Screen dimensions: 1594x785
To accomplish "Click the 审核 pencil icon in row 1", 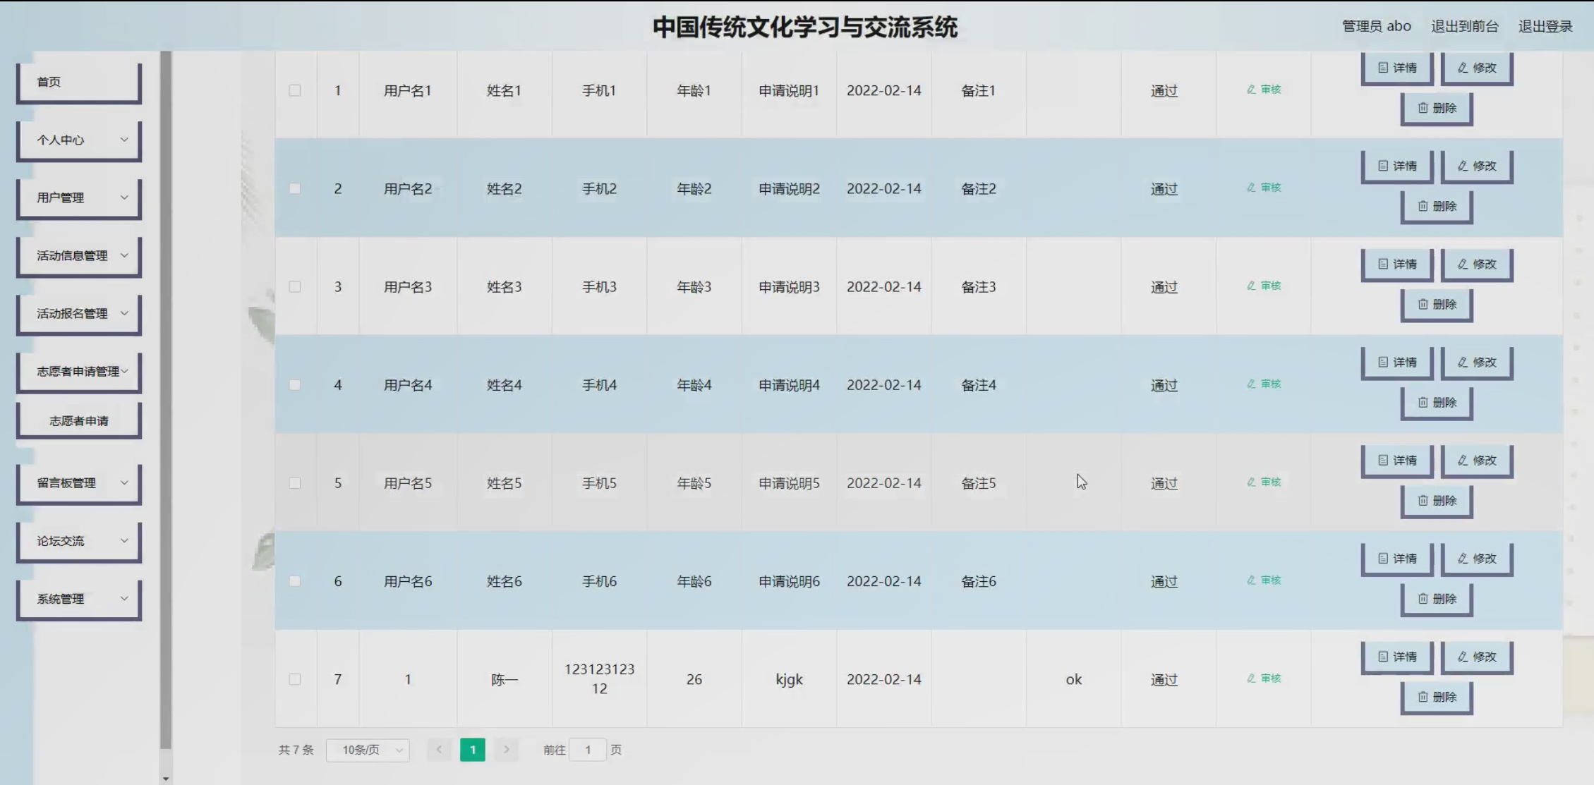I will 1251,90.
